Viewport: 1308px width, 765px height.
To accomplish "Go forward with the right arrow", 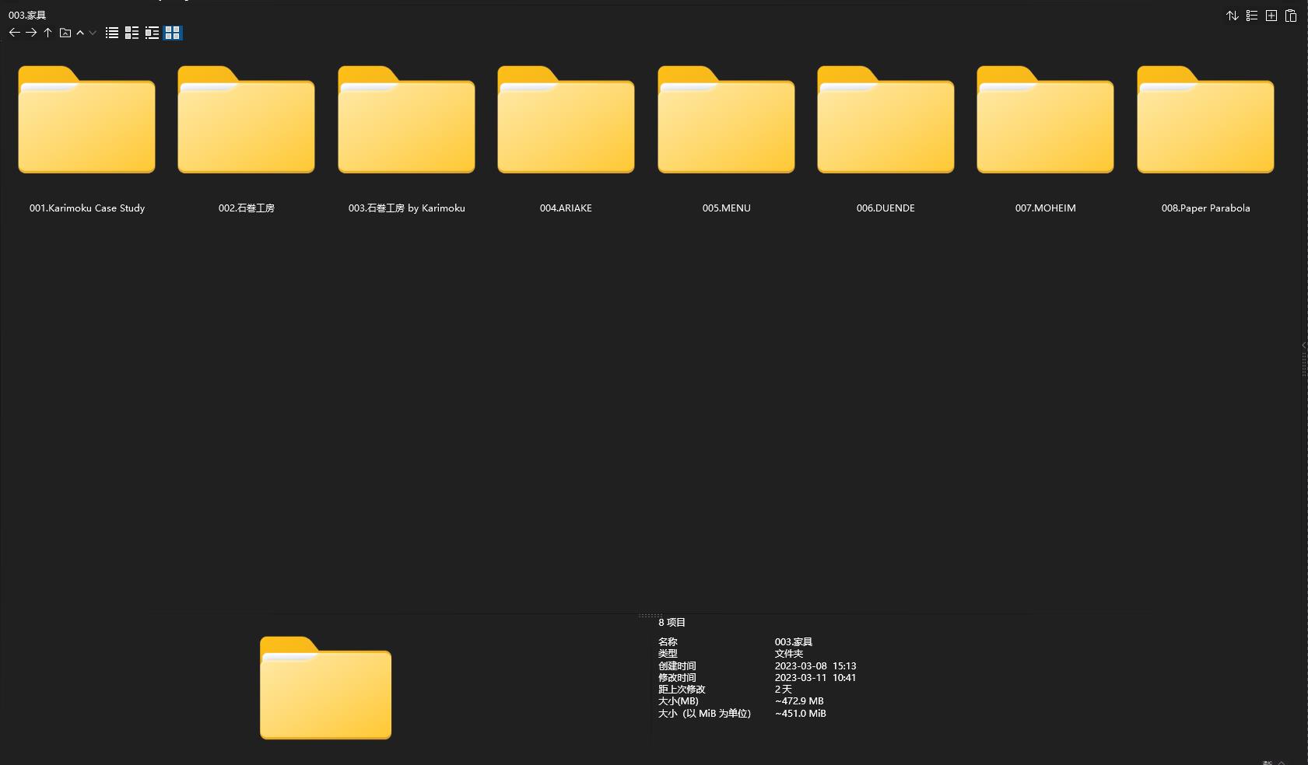I will click(31, 33).
